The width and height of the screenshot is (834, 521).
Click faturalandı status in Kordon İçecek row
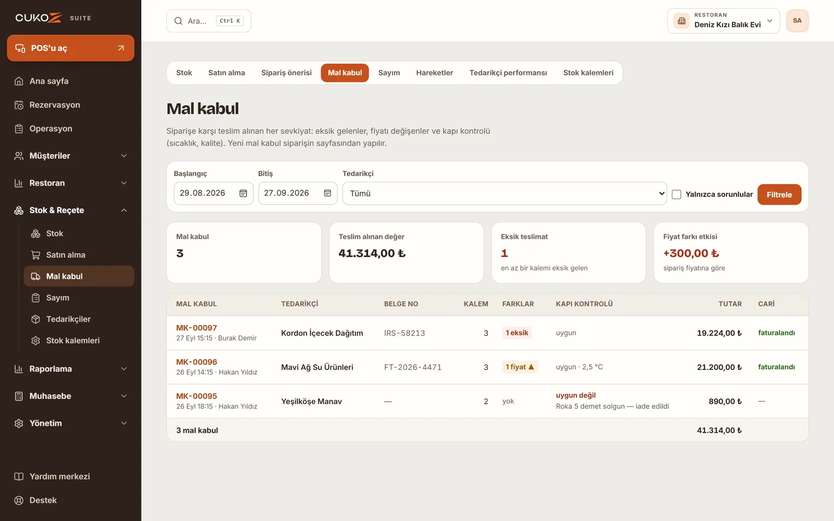(776, 333)
